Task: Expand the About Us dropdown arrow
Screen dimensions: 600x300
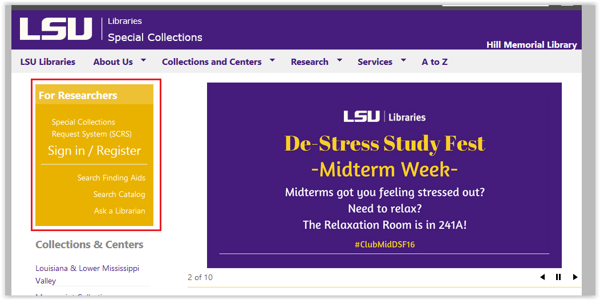Action: point(144,60)
